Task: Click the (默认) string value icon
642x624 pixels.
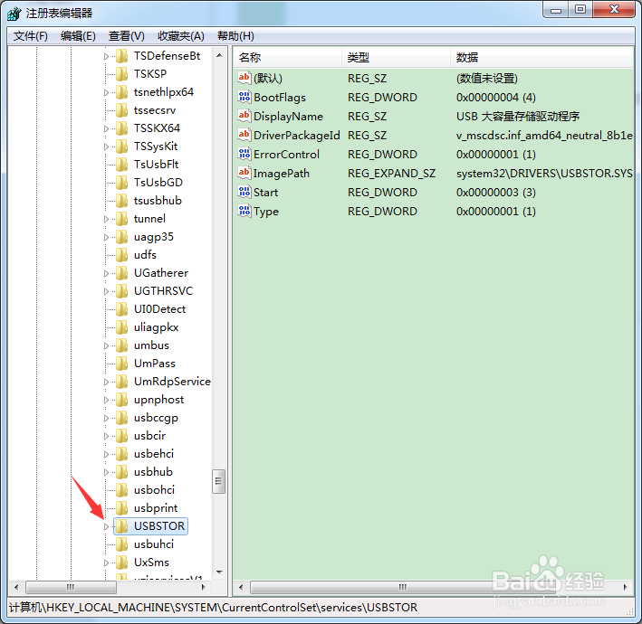Action: coord(244,78)
